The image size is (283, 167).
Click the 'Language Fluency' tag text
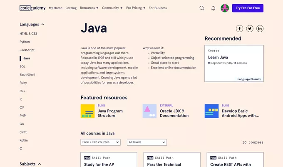click(249, 79)
